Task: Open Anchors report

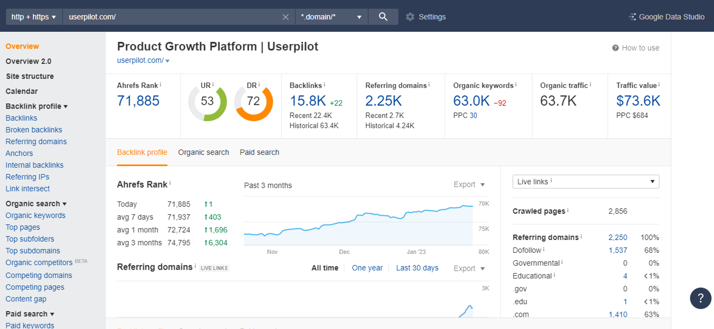Action: click(x=19, y=153)
